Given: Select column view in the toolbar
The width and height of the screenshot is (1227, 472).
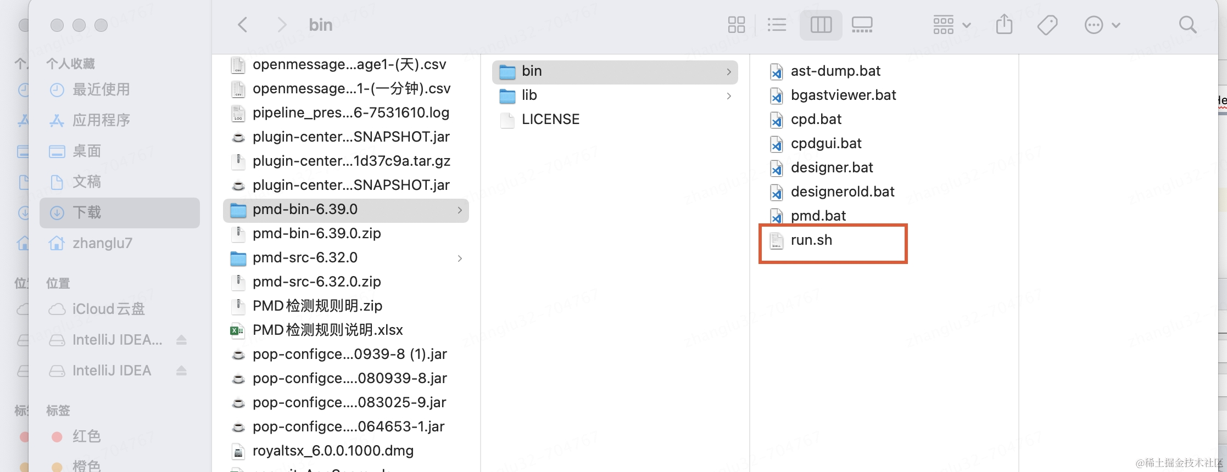Looking at the screenshot, I should point(821,25).
